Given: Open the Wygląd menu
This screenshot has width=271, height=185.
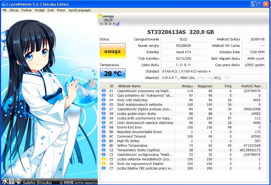Looking at the screenshot, I should coord(39,10).
